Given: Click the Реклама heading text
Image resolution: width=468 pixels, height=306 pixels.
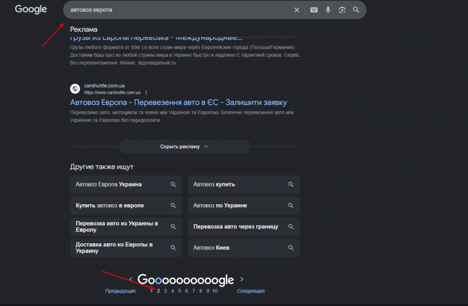Looking at the screenshot, I should click(83, 29).
